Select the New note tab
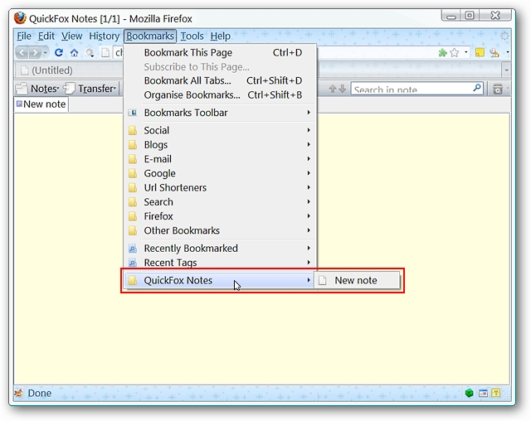Screen dimensions: 531x421 pos(41,104)
